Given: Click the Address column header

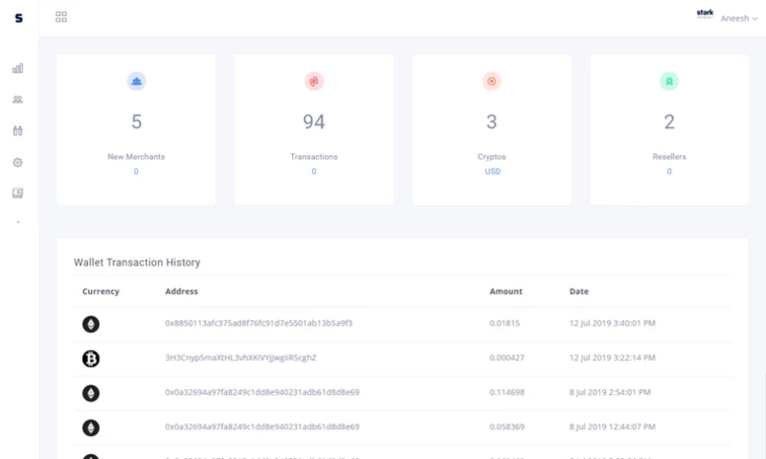Looking at the screenshot, I should pos(181,292).
